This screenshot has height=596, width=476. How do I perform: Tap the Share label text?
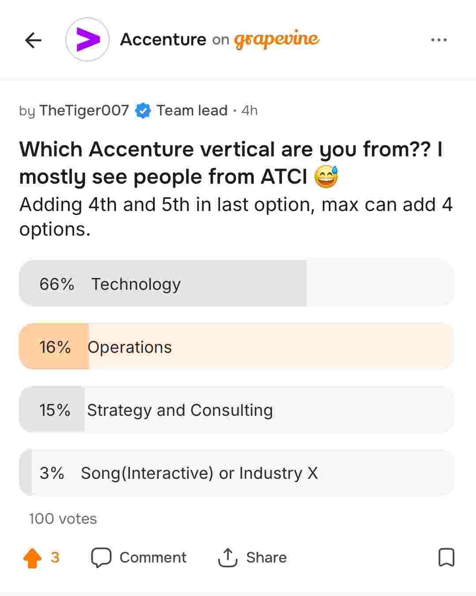(266, 558)
